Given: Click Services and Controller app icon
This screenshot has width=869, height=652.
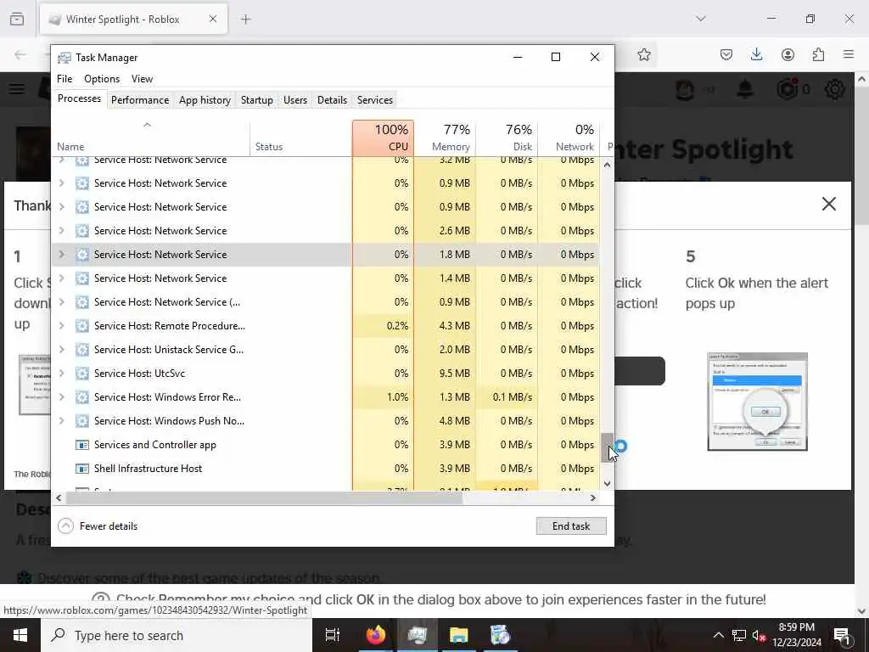Looking at the screenshot, I should click(x=82, y=445).
